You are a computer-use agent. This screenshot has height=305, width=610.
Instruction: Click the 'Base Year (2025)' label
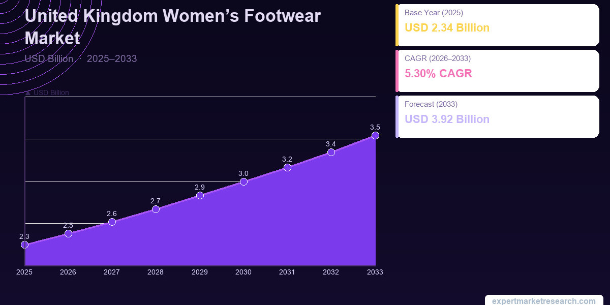434,13
